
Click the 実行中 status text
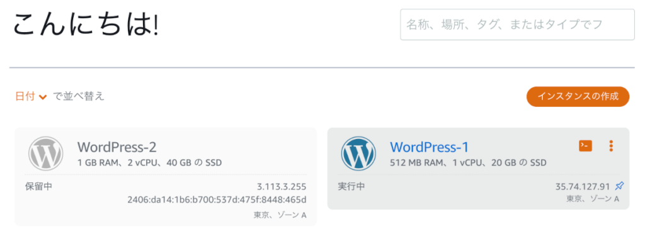pos(351,187)
